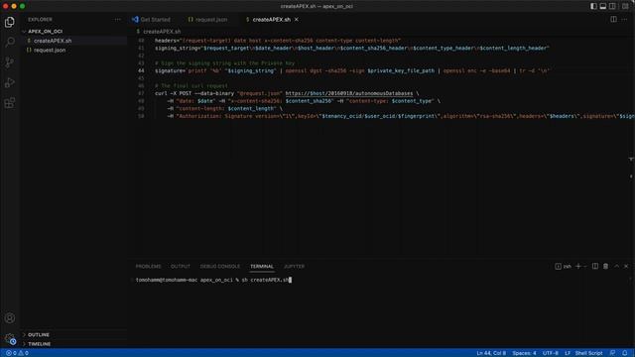Select language mode Shell Script
635x357 pixels.
[588, 353]
